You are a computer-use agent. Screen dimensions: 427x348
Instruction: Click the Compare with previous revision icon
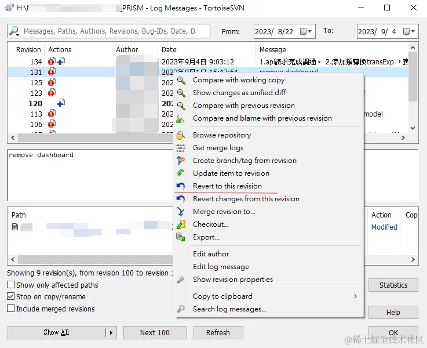click(x=181, y=106)
